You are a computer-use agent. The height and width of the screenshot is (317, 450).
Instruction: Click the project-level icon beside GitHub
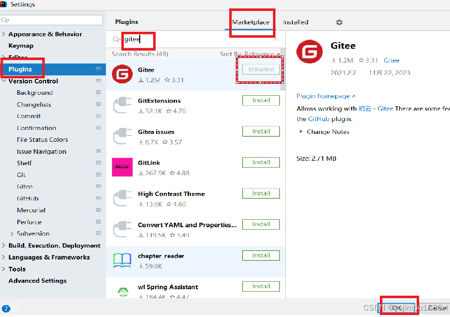[x=98, y=198]
